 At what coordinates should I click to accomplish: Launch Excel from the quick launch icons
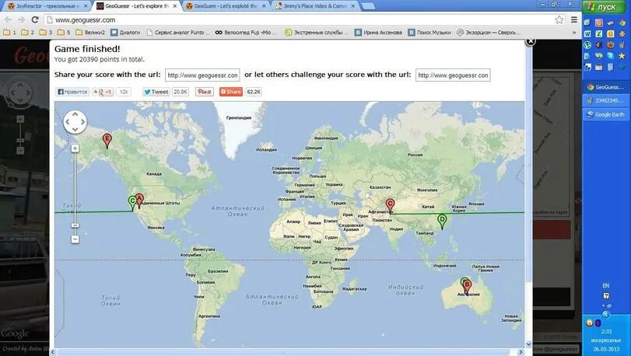coord(599,33)
